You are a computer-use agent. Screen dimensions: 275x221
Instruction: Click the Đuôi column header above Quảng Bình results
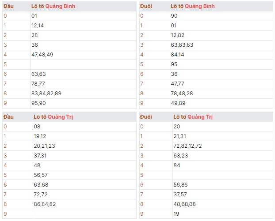(x=146, y=6)
